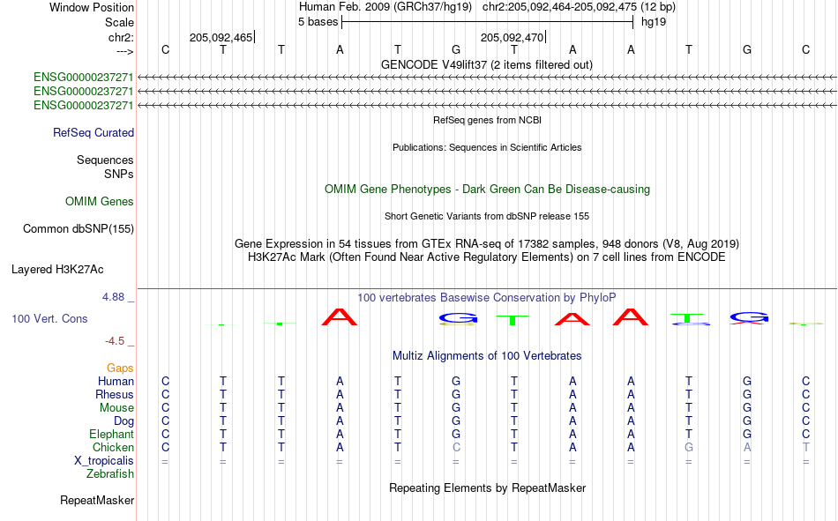Select the Chicken alignment row label
The image size is (838, 521).
113,447
